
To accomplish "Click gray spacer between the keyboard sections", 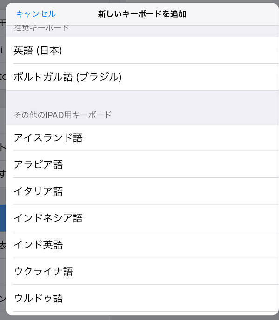I will 142,99.
